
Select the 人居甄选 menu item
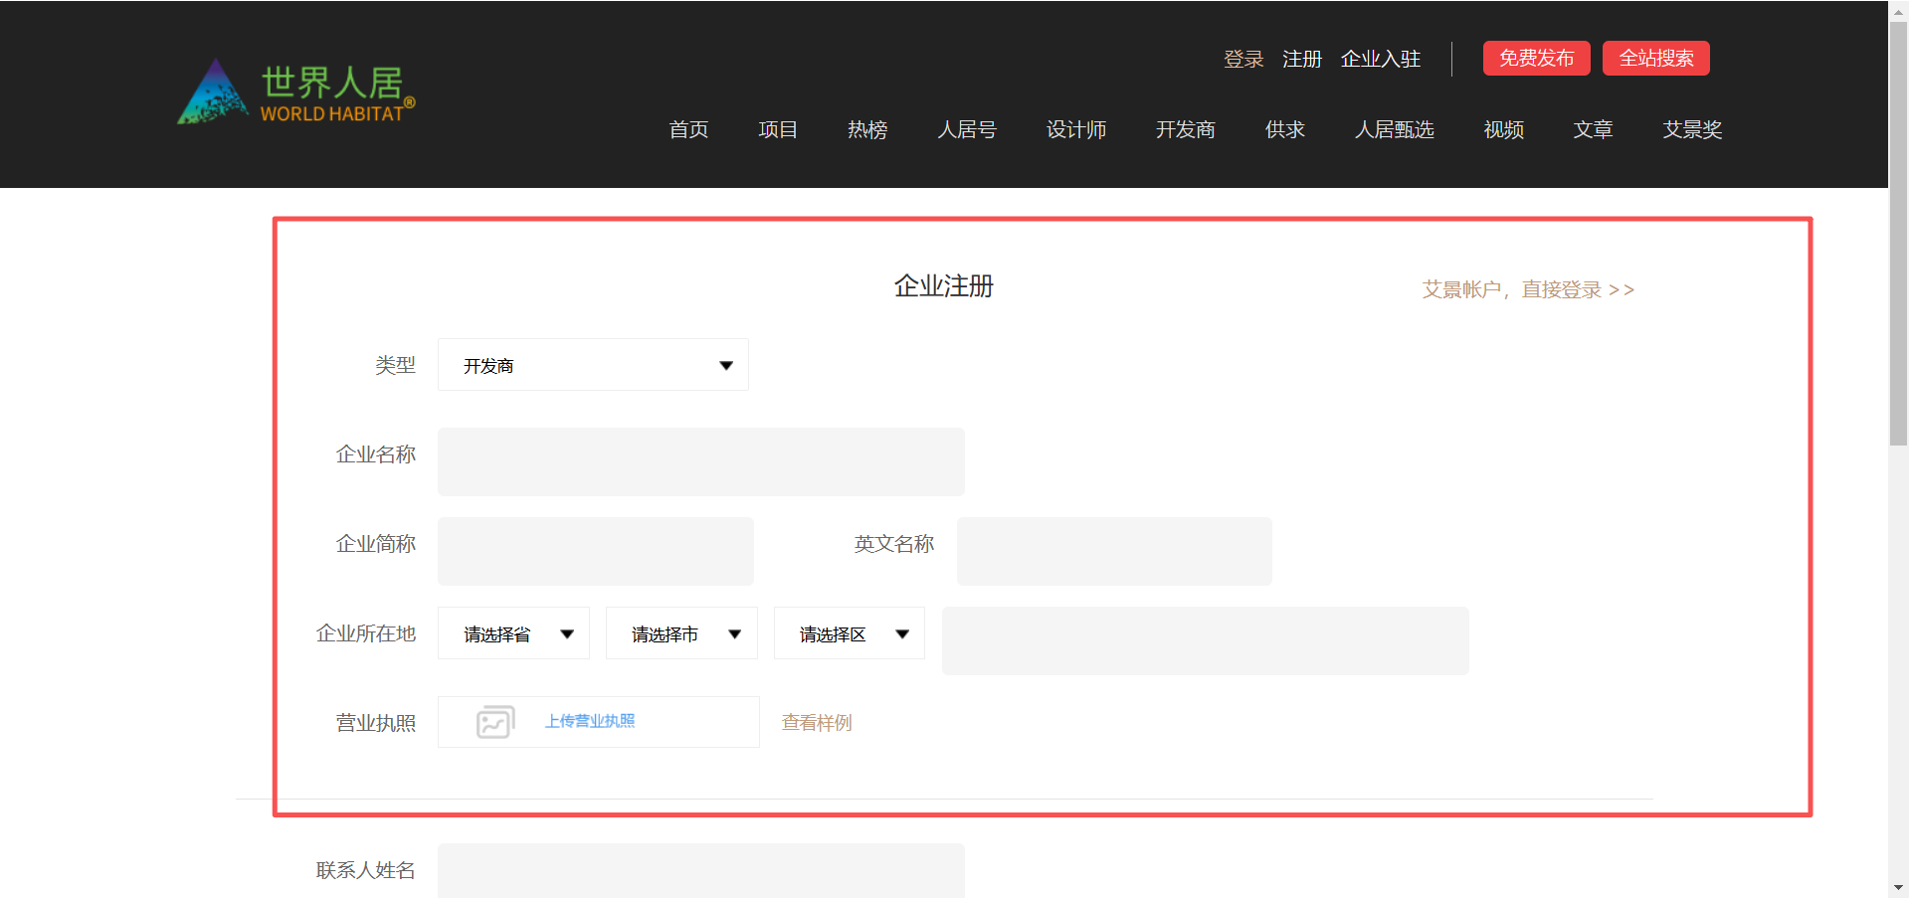point(1394,129)
